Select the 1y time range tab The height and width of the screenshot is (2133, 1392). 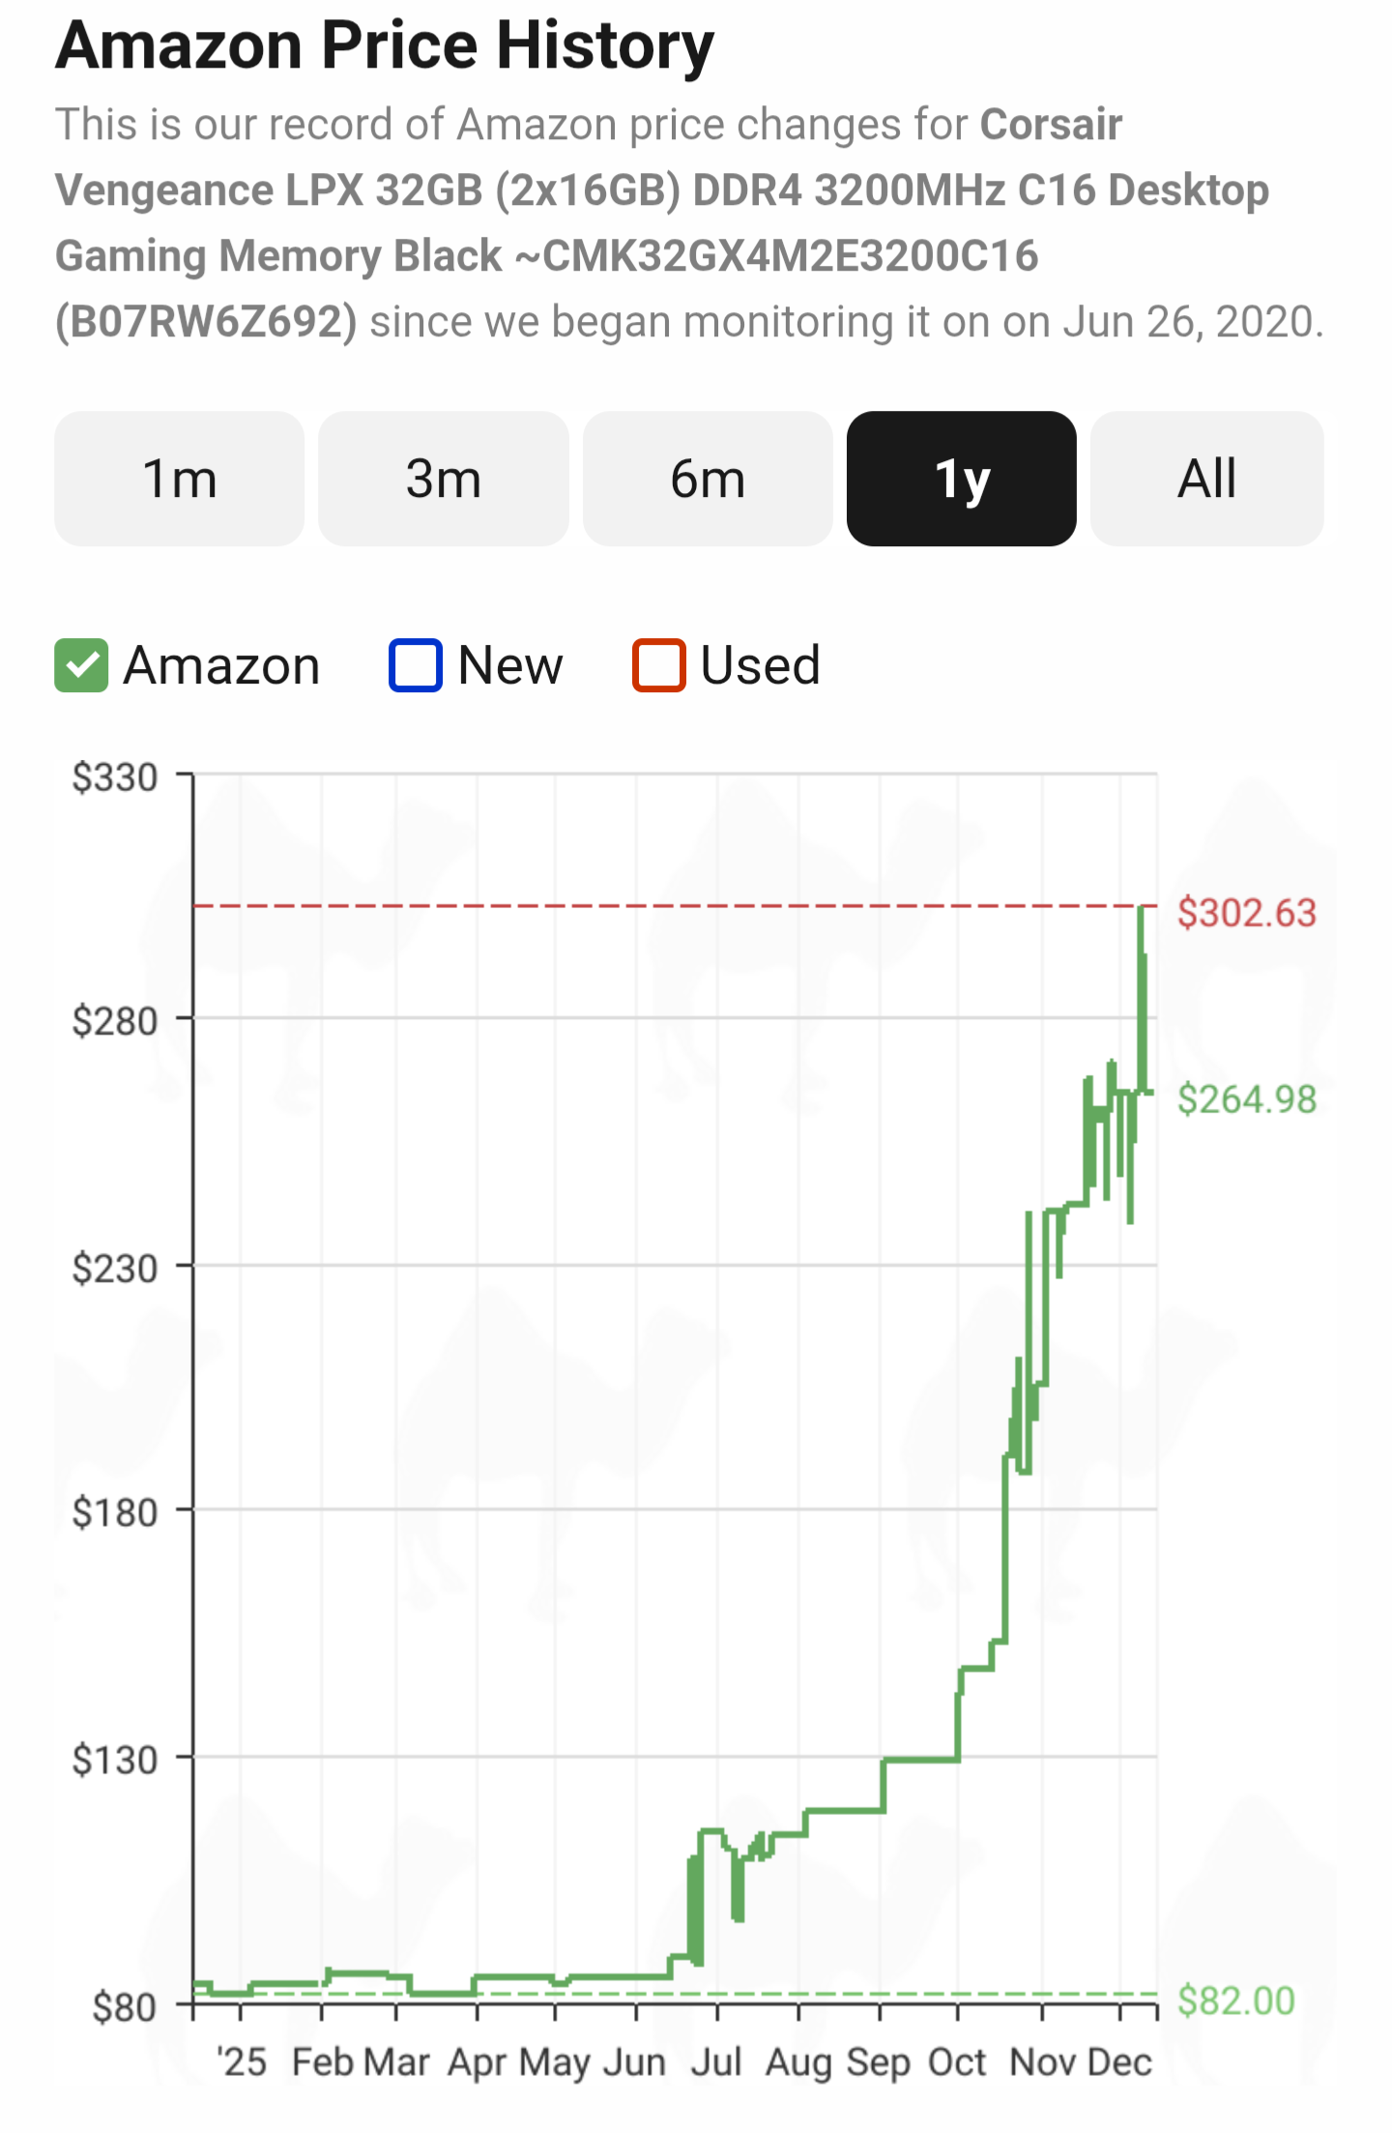click(x=961, y=479)
